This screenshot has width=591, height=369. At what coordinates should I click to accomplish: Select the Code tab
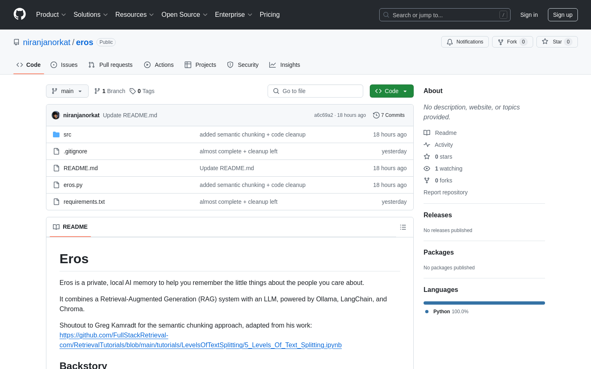coord(29,65)
